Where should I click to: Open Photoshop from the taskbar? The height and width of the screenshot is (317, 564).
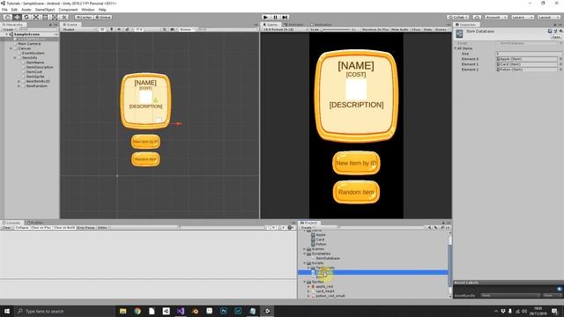click(x=224, y=311)
